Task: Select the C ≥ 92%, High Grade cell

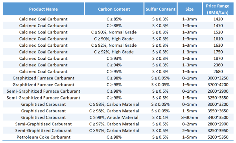Action: point(114,52)
